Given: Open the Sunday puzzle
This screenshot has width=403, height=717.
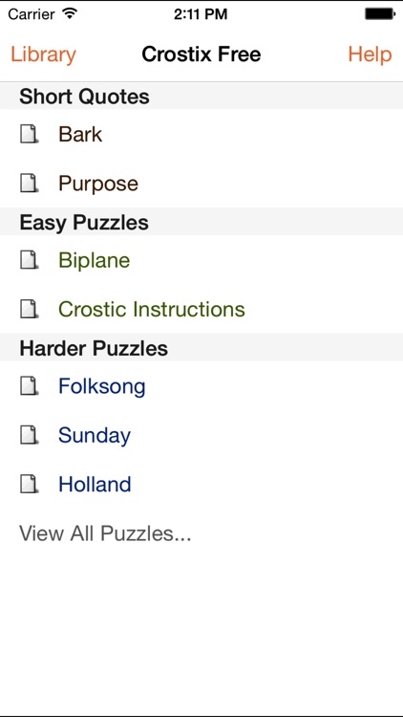Looking at the screenshot, I should 201,435.
